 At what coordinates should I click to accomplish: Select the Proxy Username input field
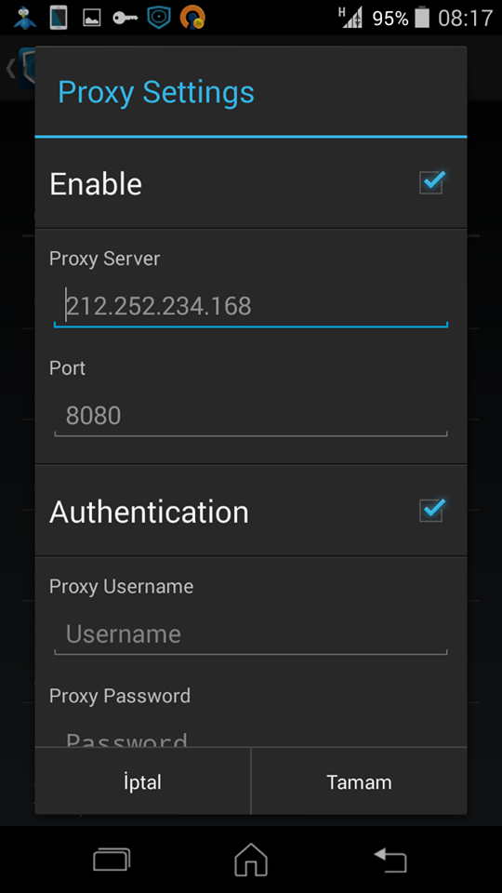[x=251, y=634]
